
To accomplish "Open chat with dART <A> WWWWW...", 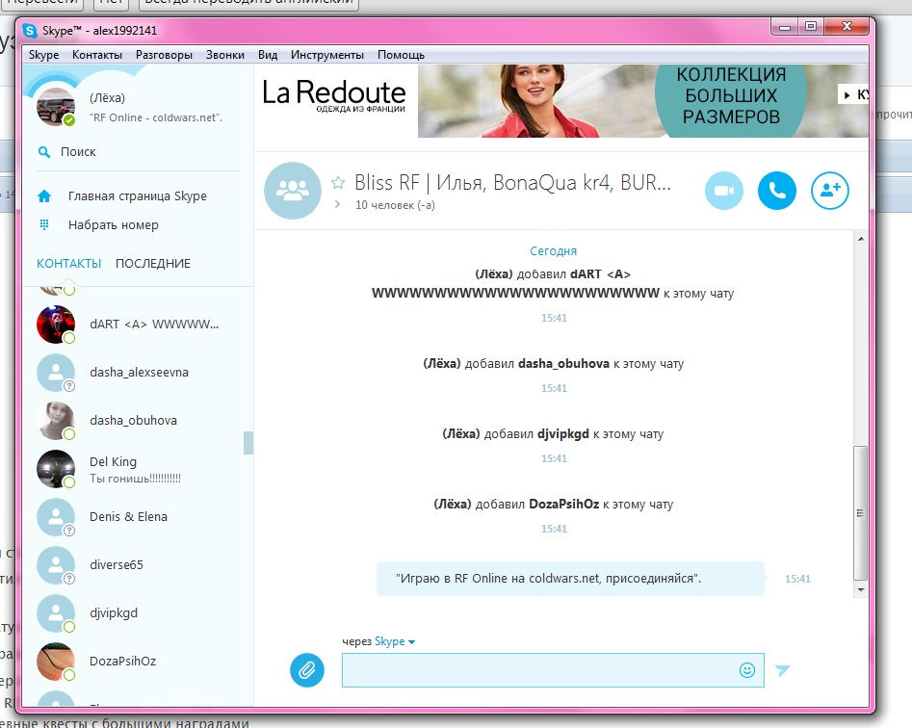I will (154, 324).
